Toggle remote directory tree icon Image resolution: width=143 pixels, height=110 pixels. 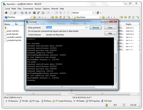pos(138,17)
